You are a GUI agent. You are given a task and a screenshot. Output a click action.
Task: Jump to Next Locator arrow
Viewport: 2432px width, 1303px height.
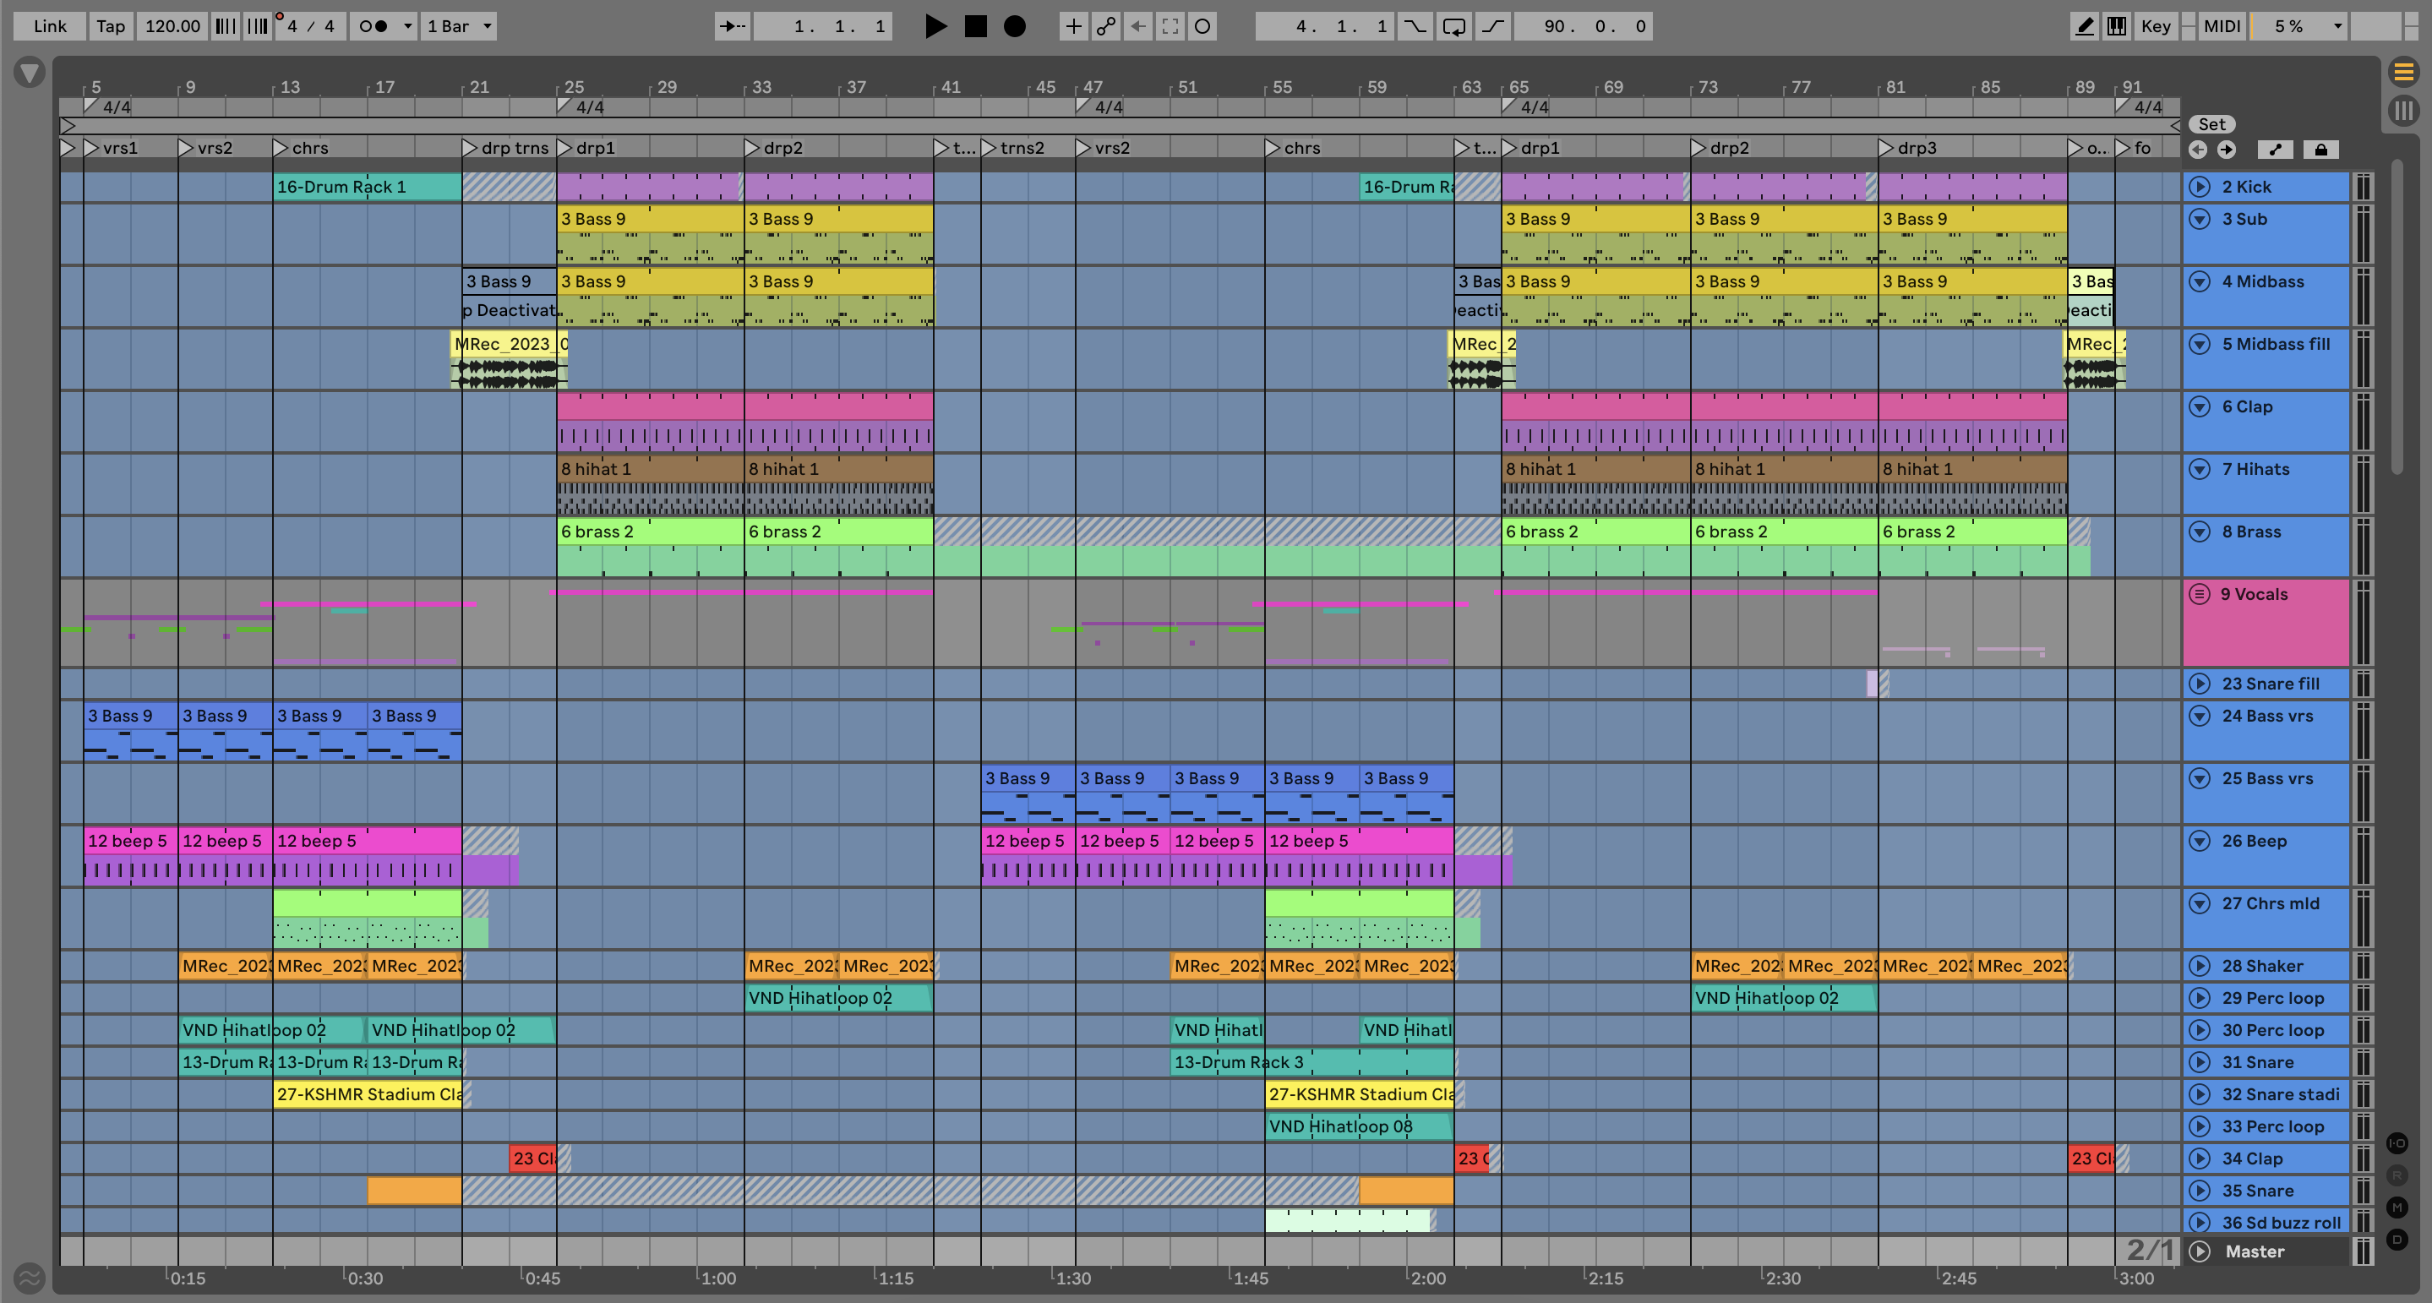tap(2226, 150)
